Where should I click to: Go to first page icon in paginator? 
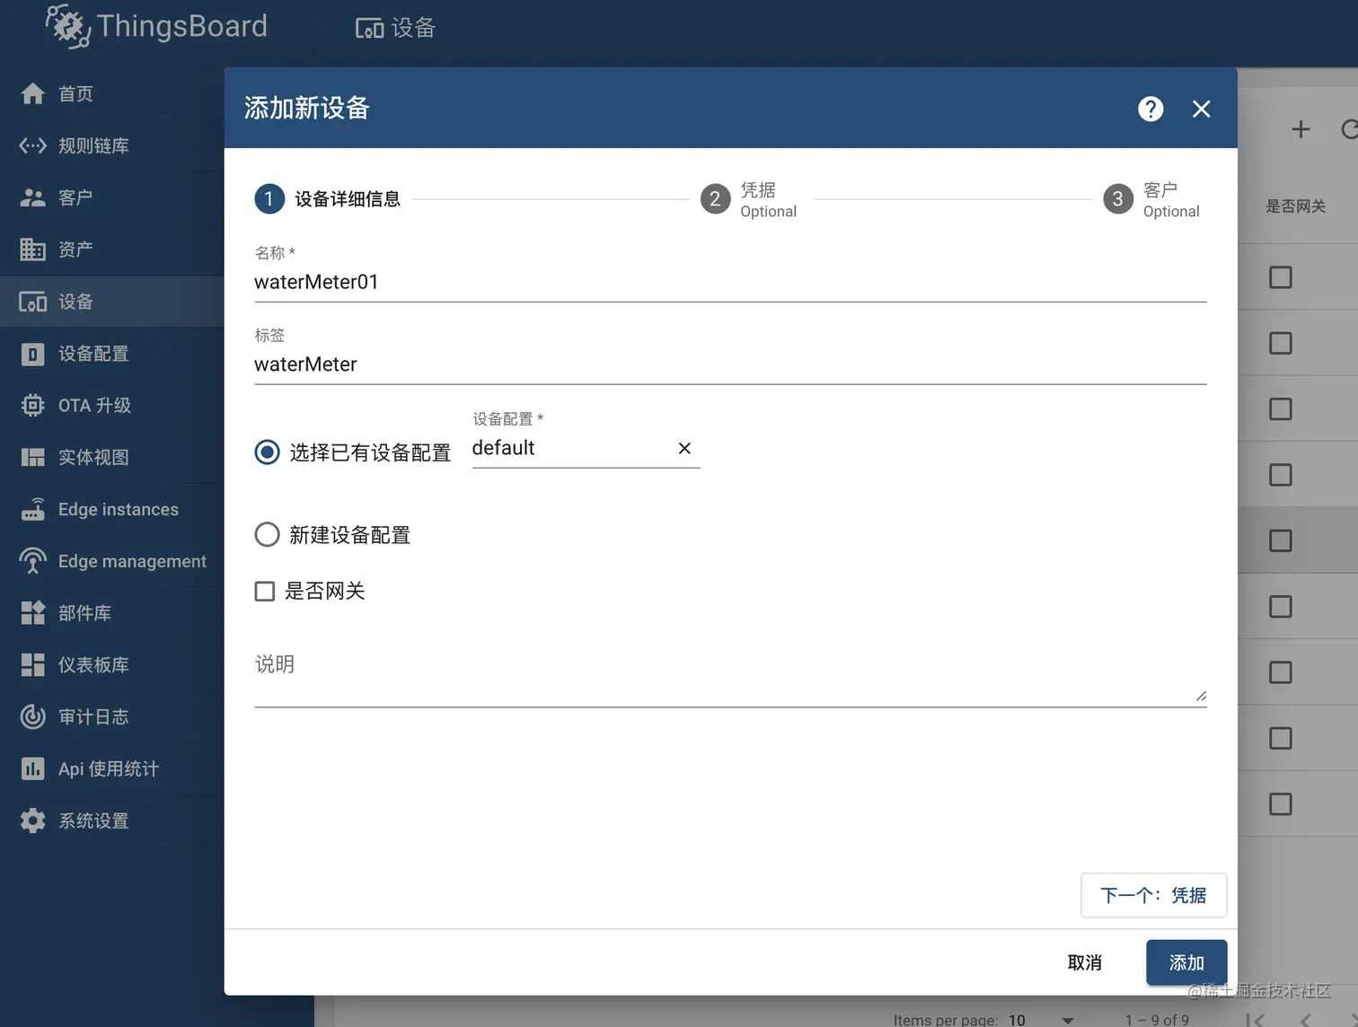[x=1255, y=1020]
